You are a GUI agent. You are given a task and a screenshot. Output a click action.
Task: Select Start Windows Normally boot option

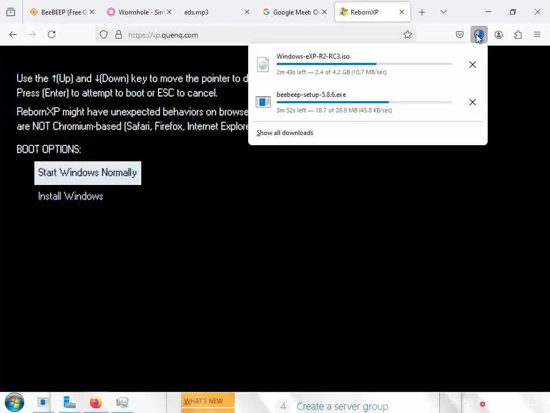click(x=88, y=173)
